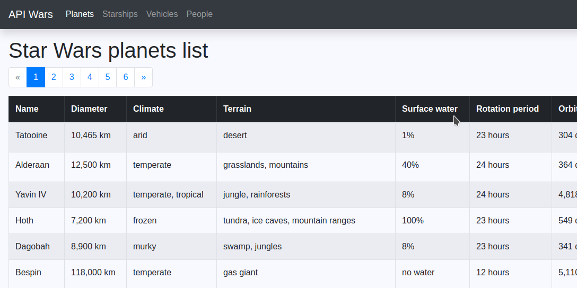Image resolution: width=577 pixels, height=288 pixels.
Task: Go to page 3 in pagination
Action: coord(72,77)
